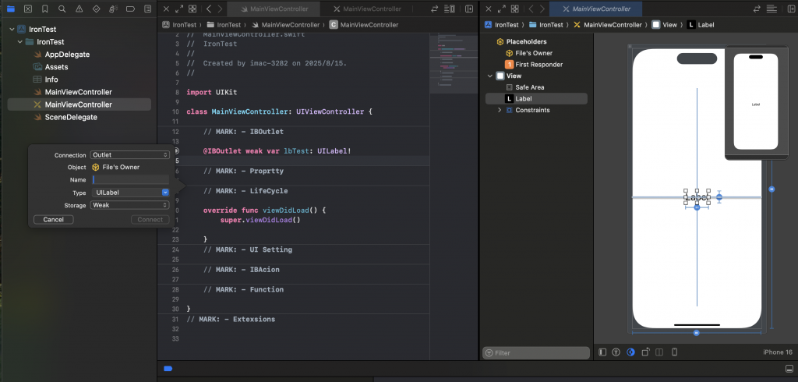The image size is (798, 382).
Task: Select Safe Area in document outline
Action: (530, 87)
